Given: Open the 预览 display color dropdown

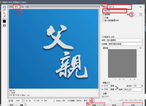Looking at the screenshot, I should coord(125,40).
